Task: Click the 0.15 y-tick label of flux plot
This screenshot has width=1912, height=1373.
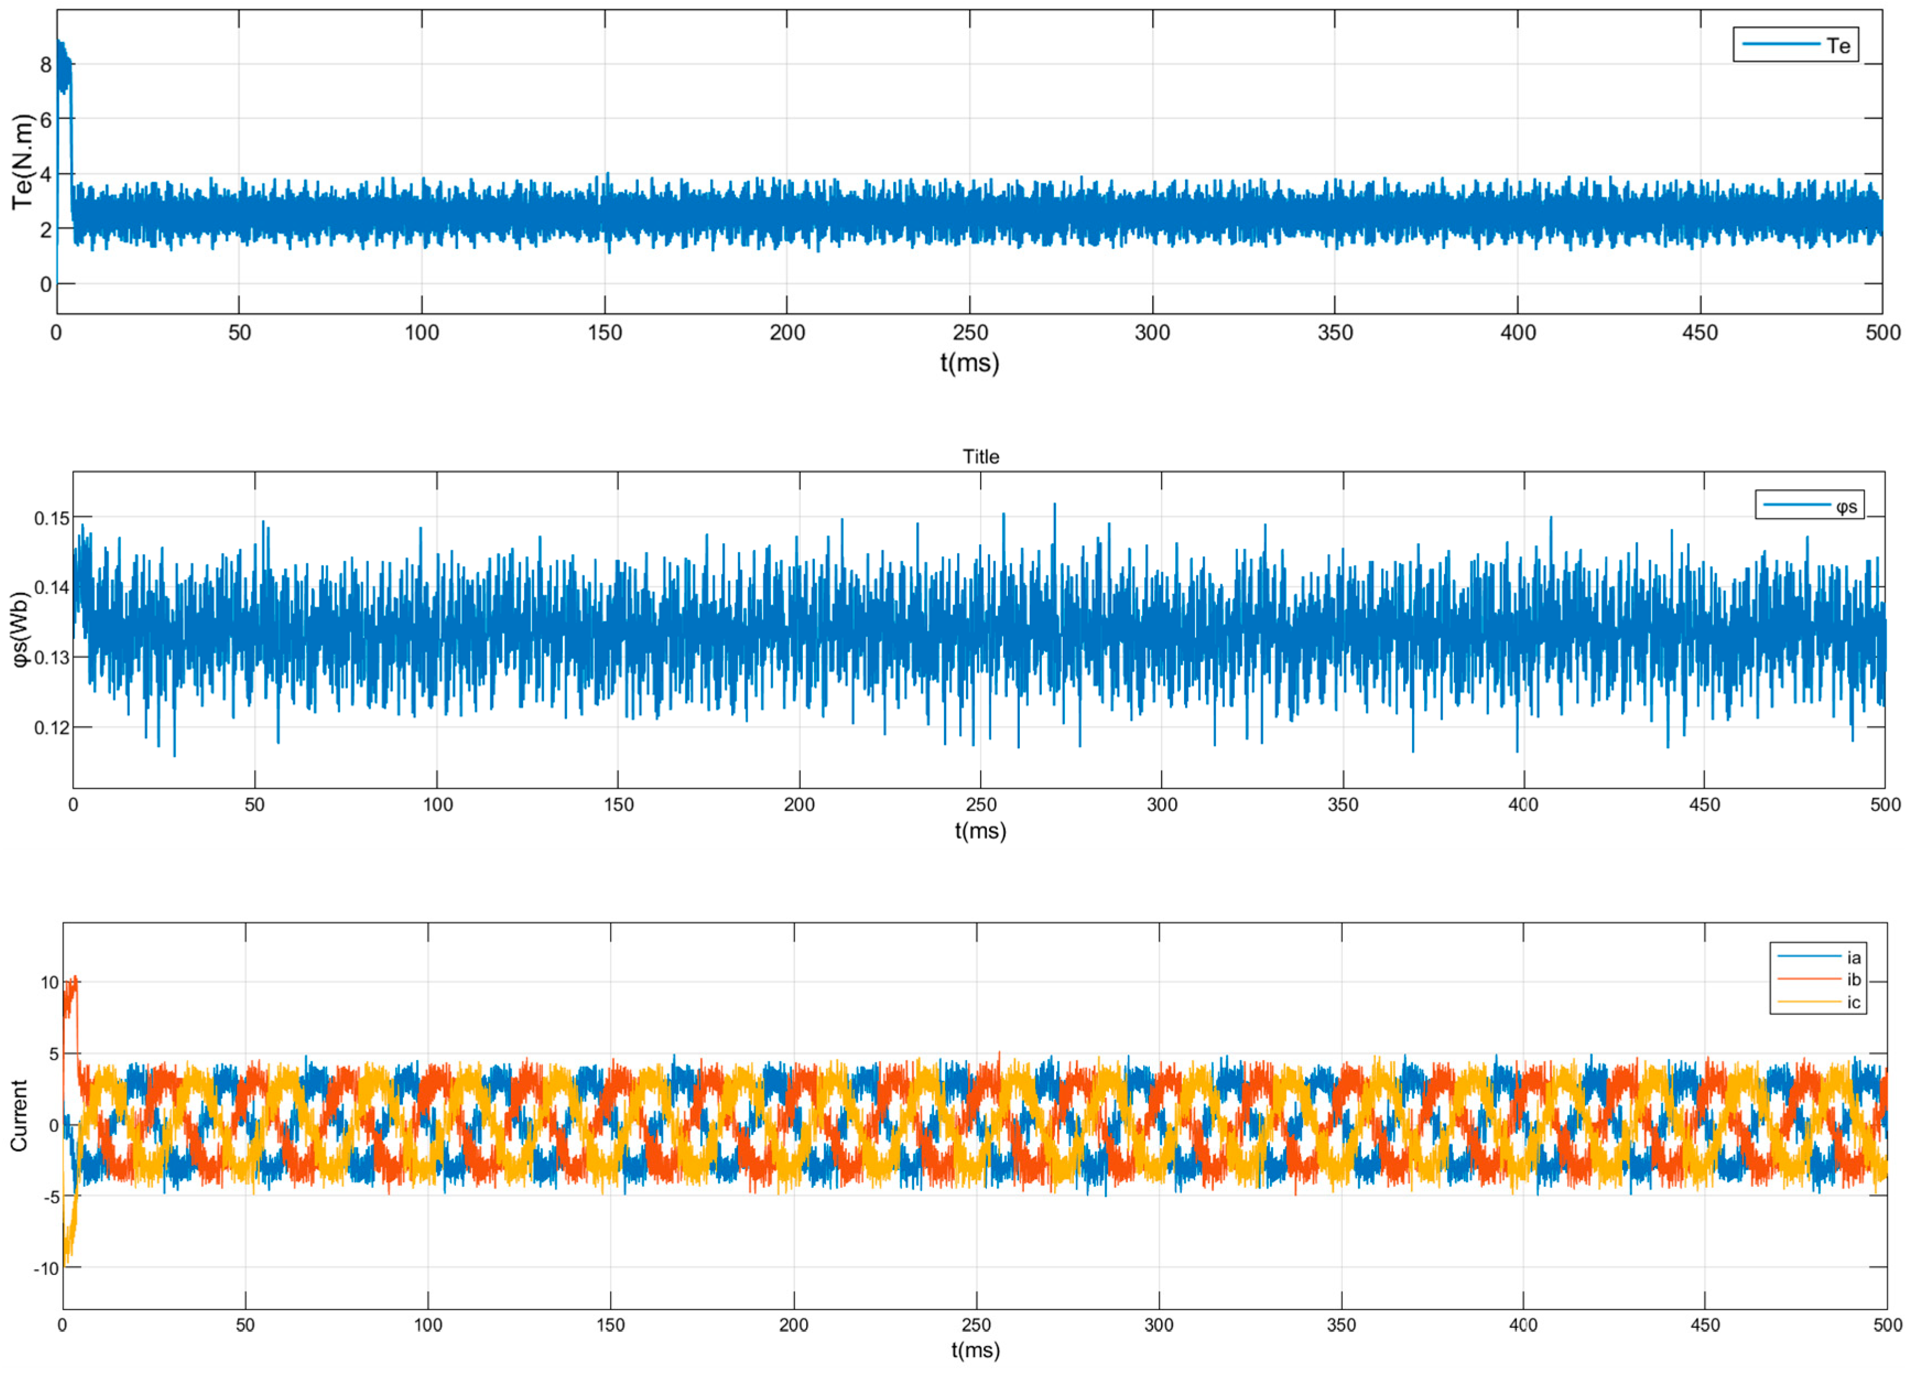Action: point(51,519)
